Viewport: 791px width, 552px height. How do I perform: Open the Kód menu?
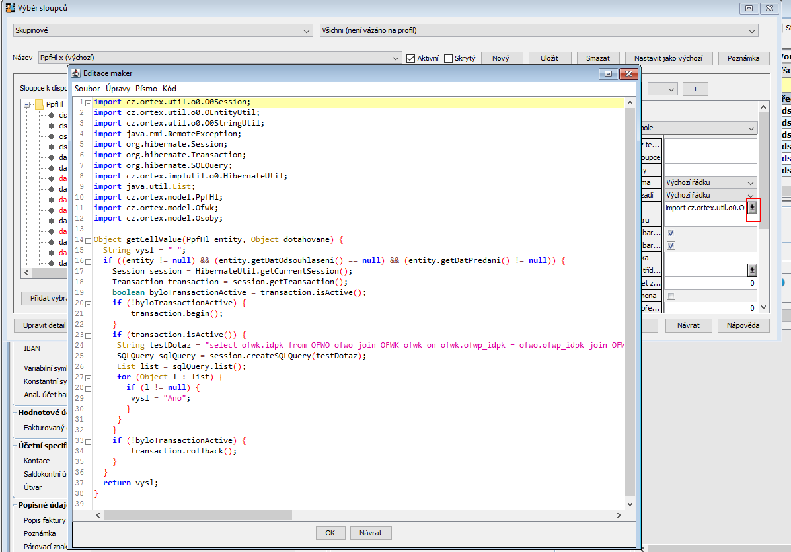pos(169,88)
